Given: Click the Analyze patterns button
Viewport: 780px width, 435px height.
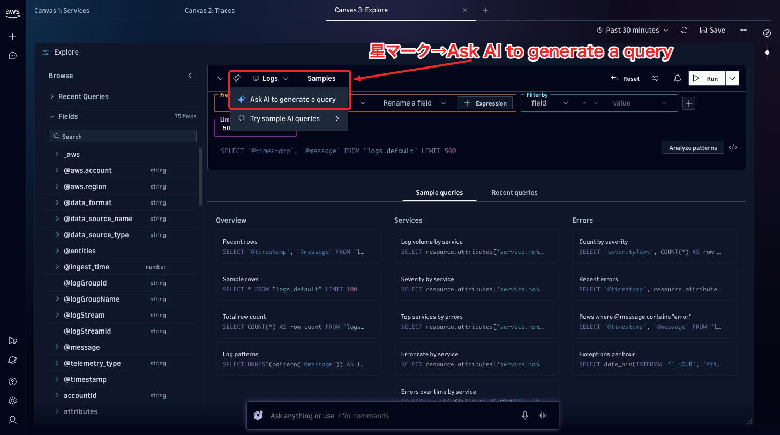Looking at the screenshot, I should click(693, 147).
